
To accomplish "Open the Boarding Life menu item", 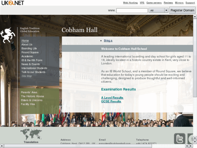I will pyautogui.click(x=29, y=48).
